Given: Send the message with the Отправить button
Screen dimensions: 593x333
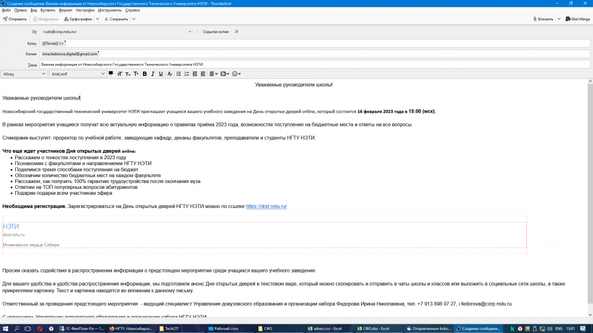Looking at the screenshot, I should [x=14, y=19].
